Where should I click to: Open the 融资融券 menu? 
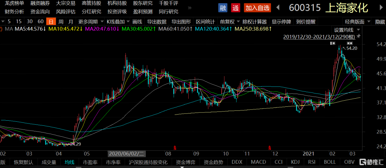point(40,4)
